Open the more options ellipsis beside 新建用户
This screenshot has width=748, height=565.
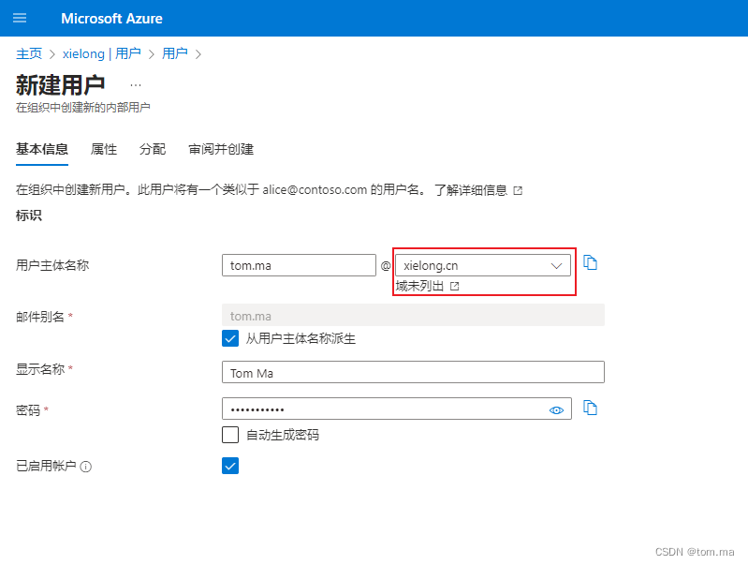[x=136, y=85]
